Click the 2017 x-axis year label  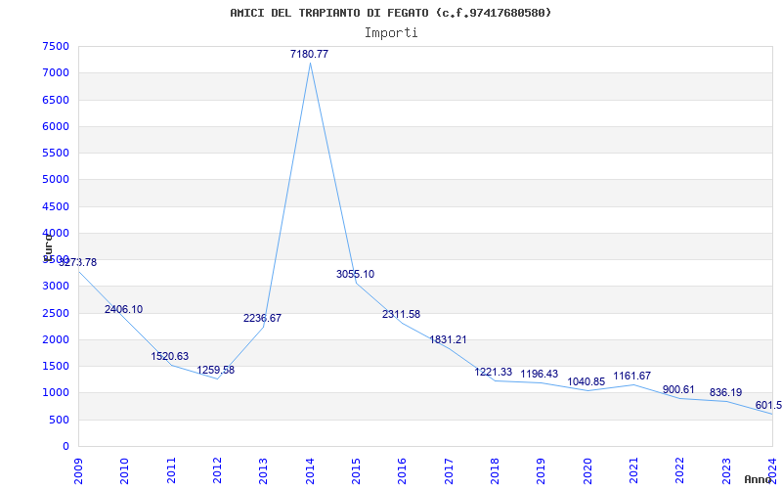[x=449, y=471]
